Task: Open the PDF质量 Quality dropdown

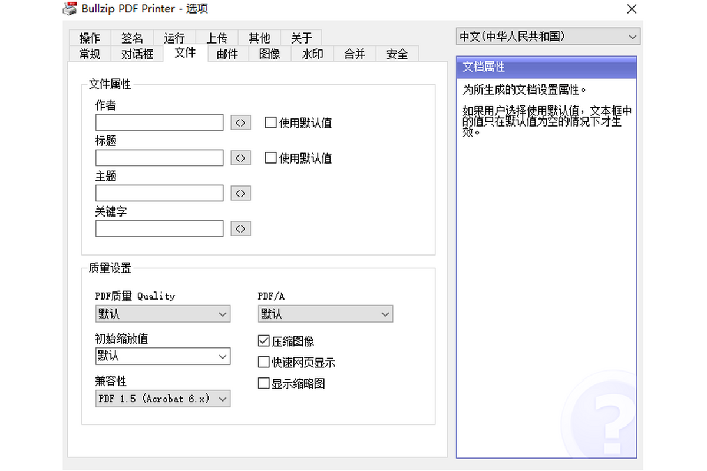Action: point(163,314)
